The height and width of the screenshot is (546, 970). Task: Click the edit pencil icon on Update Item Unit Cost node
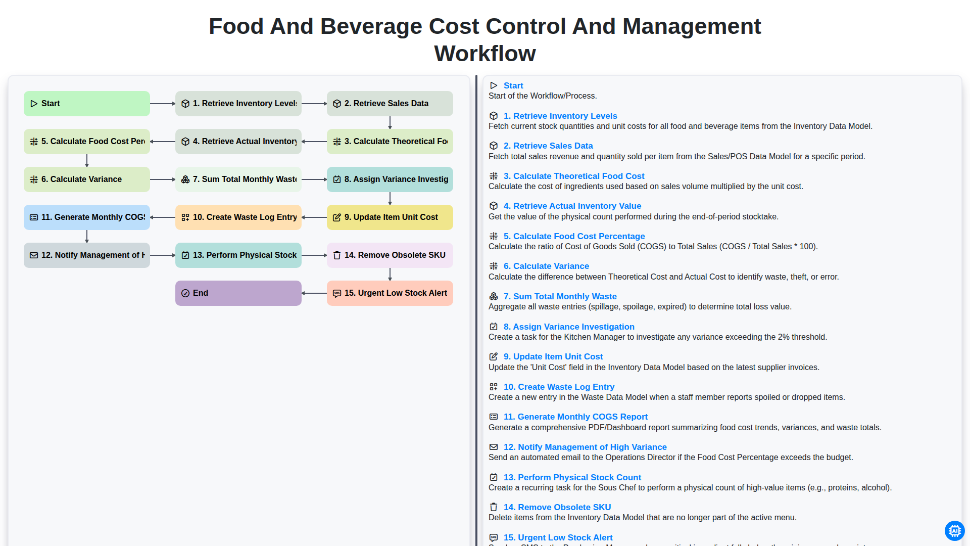(x=337, y=217)
